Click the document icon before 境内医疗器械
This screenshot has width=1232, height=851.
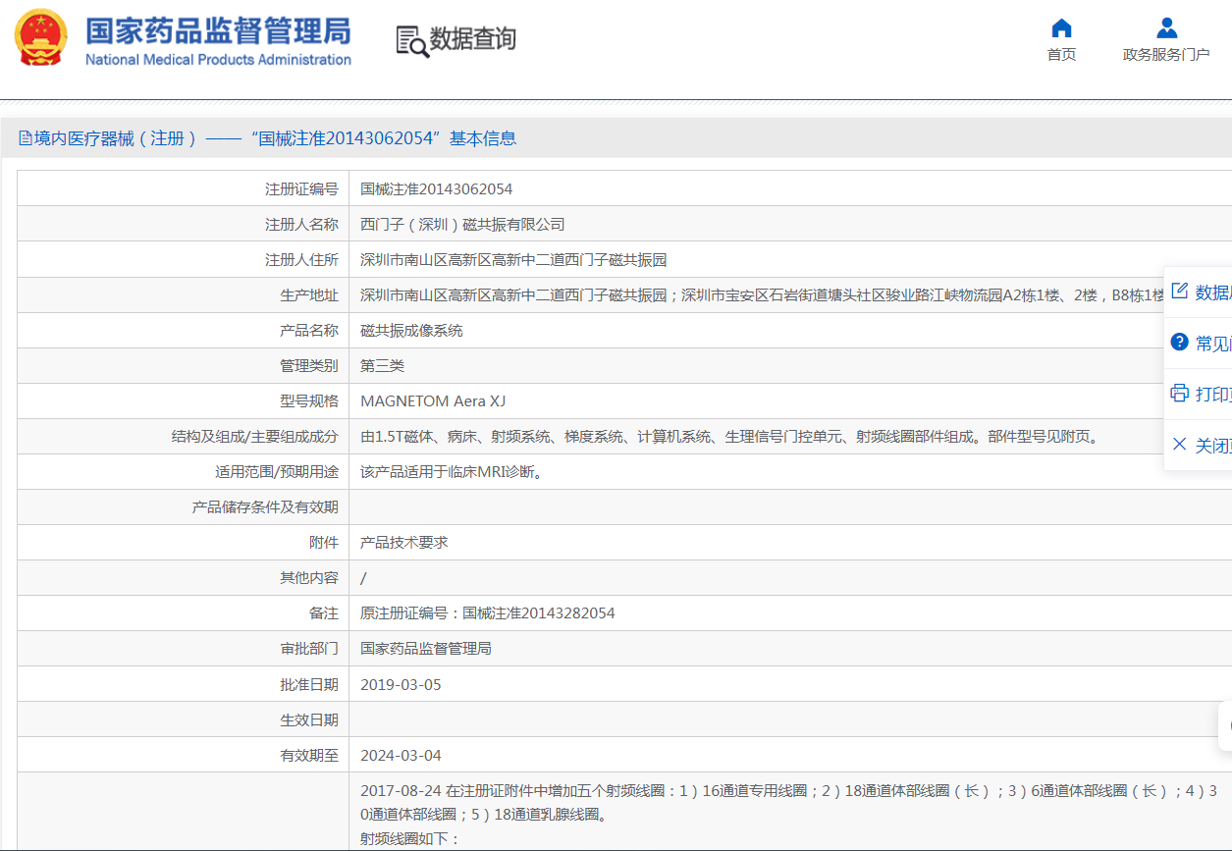[25, 138]
